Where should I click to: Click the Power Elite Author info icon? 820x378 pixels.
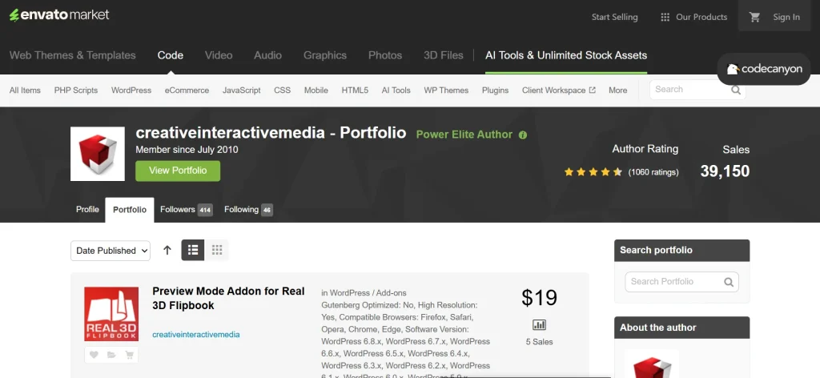(x=522, y=135)
